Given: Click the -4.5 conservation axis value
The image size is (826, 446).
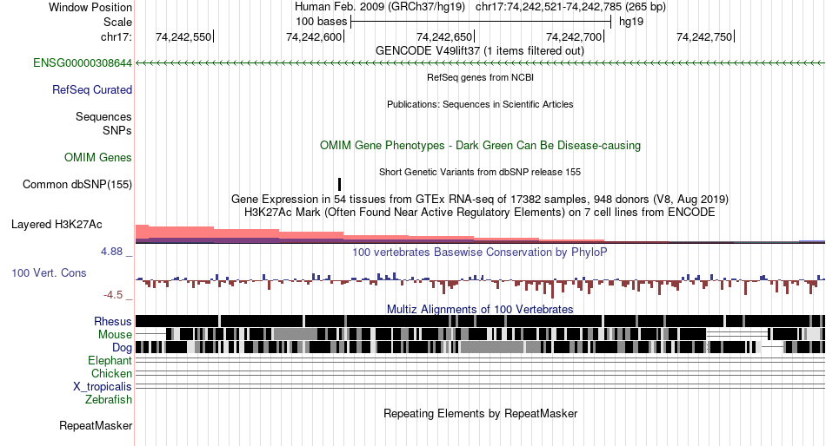Looking at the screenshot, I should [113, 295].
